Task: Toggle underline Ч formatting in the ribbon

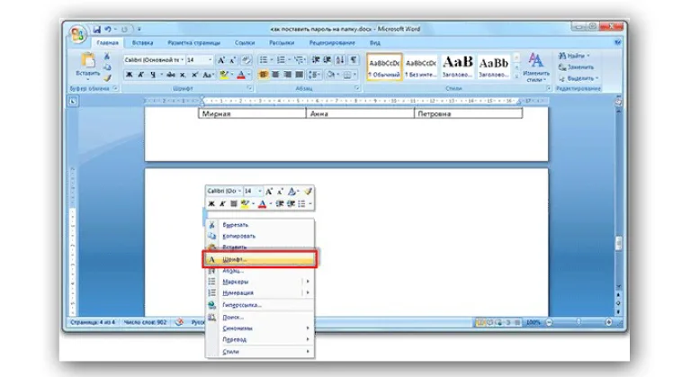Action: click(153, 75)
